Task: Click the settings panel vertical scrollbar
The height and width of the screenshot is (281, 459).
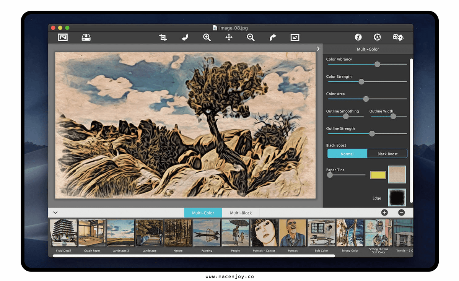Action: [x=412, y=130]
